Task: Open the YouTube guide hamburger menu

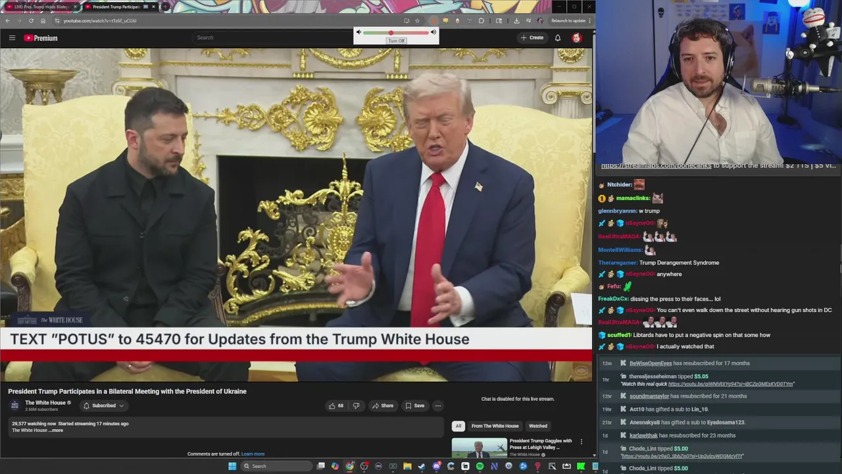Action: [x=12, y=38]
